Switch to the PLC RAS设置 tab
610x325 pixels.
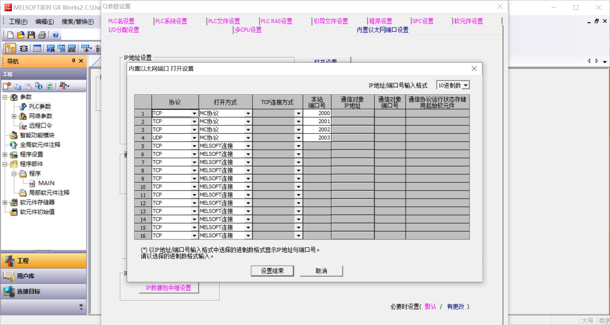[277, 21]
